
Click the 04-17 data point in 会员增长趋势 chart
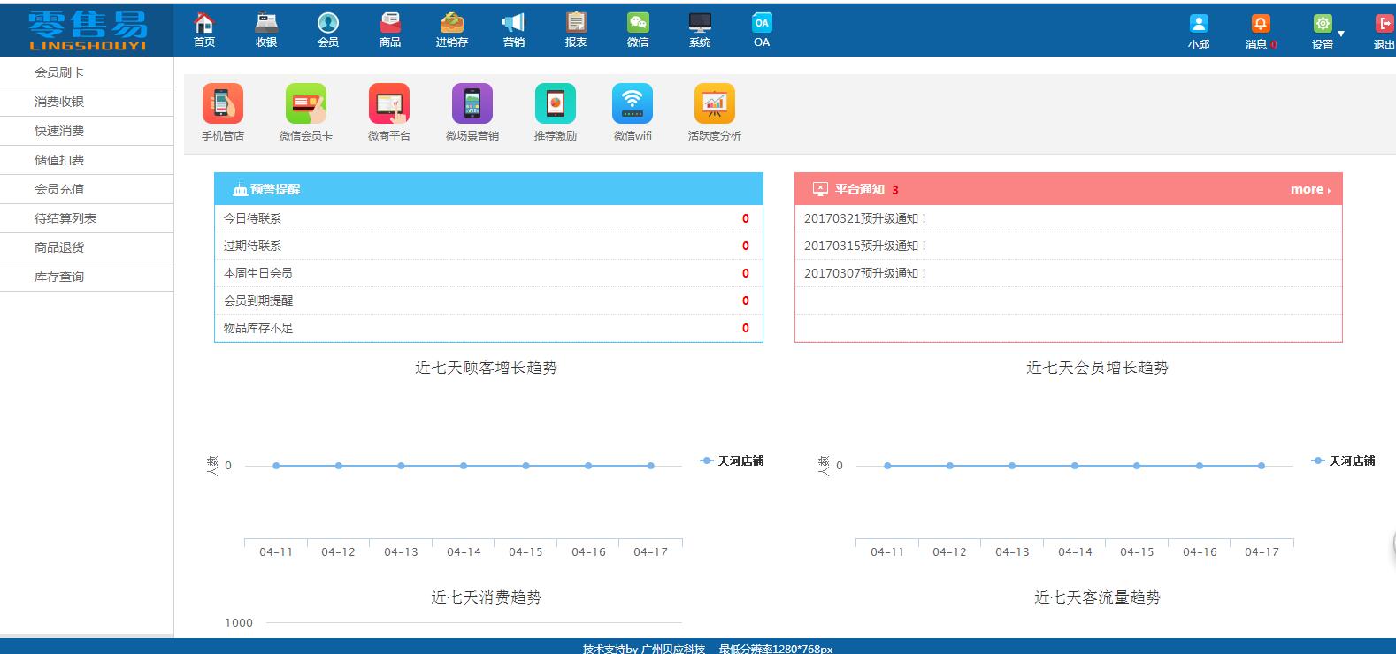click(1262, 466)
